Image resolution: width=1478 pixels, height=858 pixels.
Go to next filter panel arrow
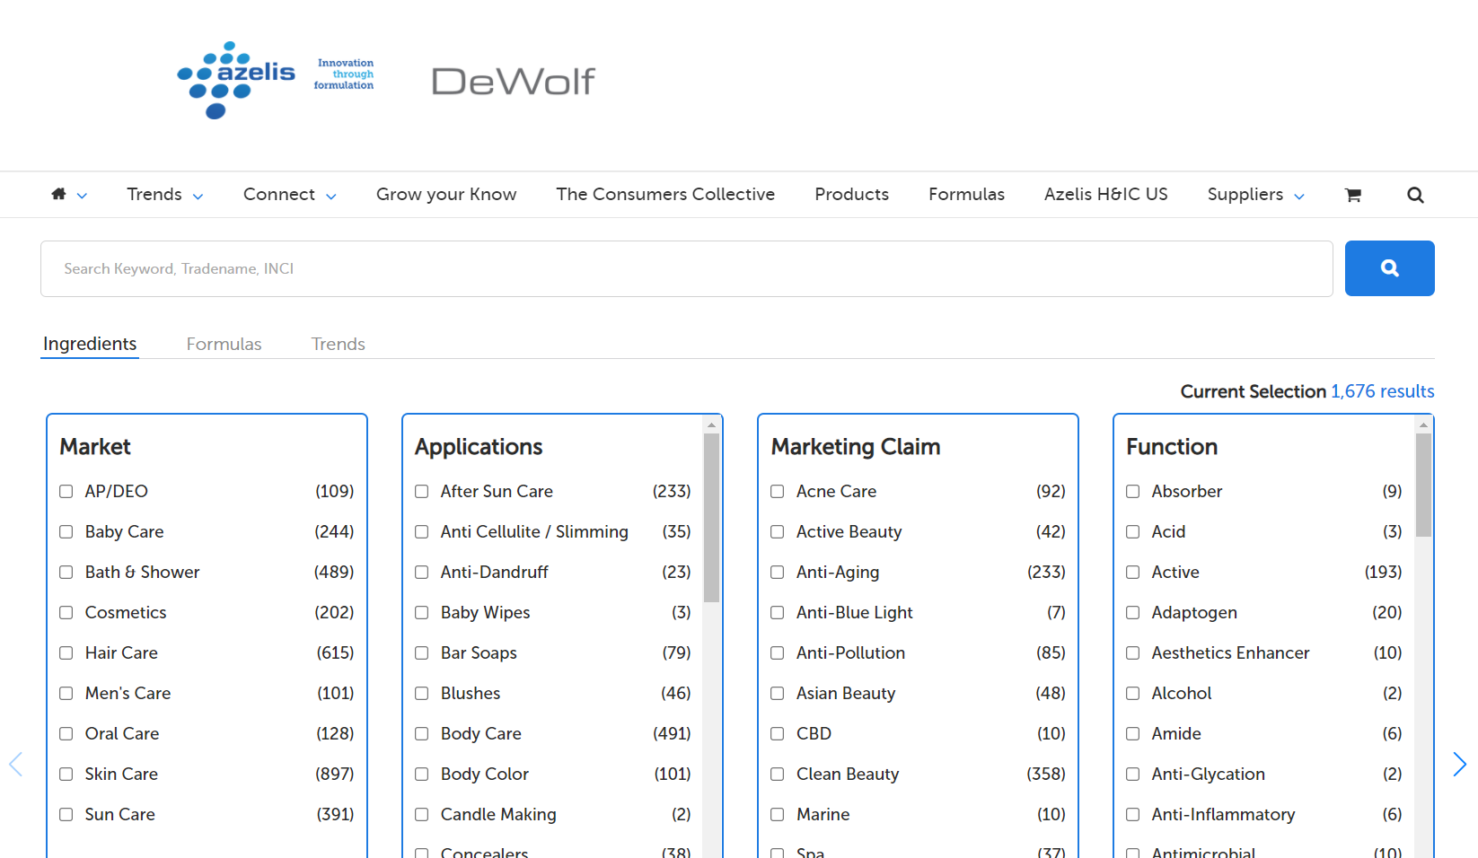click(x=1459, y=764)
